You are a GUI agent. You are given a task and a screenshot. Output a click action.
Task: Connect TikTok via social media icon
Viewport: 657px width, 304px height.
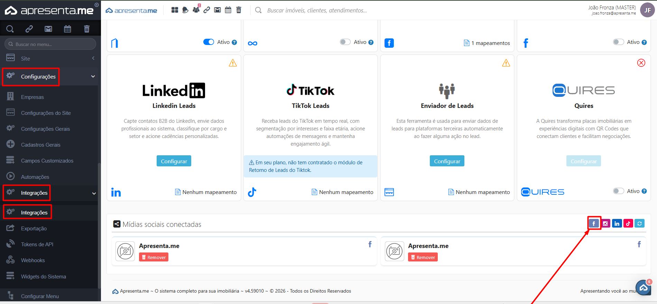click(x=628, y=223)
